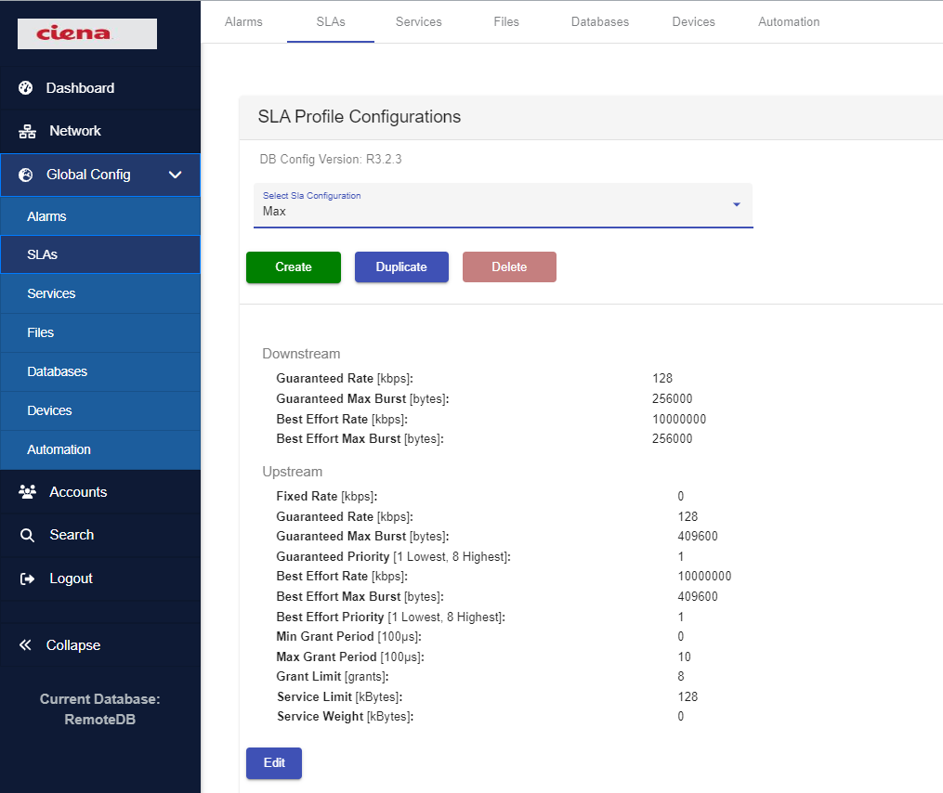Open Services in the sidebar submenu
This screenshot has height=793, width=943.
coord(100,293)
